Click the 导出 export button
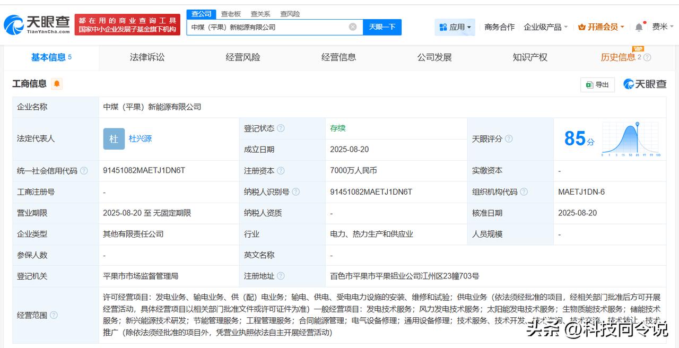This screenshot has width=679, height=348. pos(598,84)
